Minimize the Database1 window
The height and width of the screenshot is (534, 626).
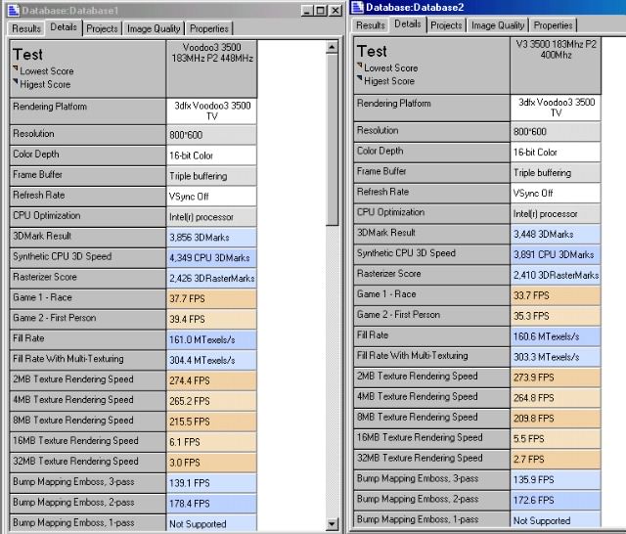coord(306,11)
